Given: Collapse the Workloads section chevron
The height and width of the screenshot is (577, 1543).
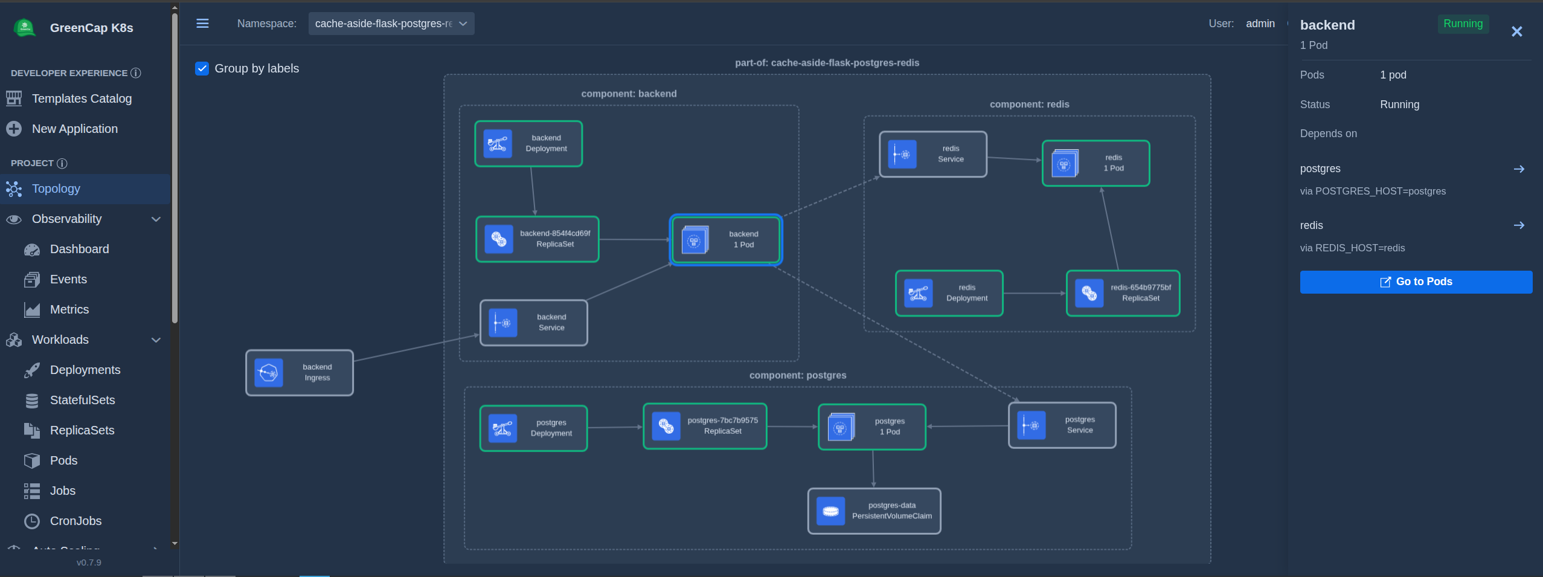Looking at the screenshot, I should coord(156,340).
